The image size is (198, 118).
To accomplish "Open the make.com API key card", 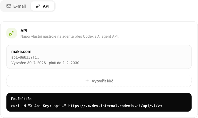I will pyautogui.click(x=99, y=57).
